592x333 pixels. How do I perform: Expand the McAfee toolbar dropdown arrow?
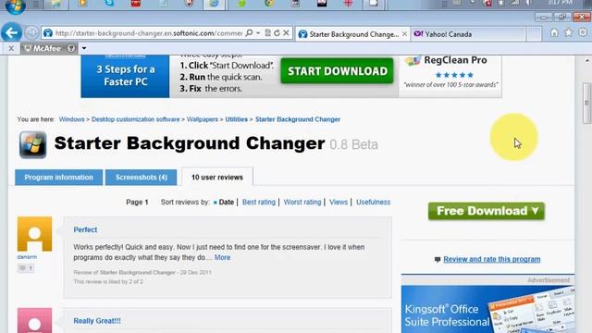(x=84, y=48)
